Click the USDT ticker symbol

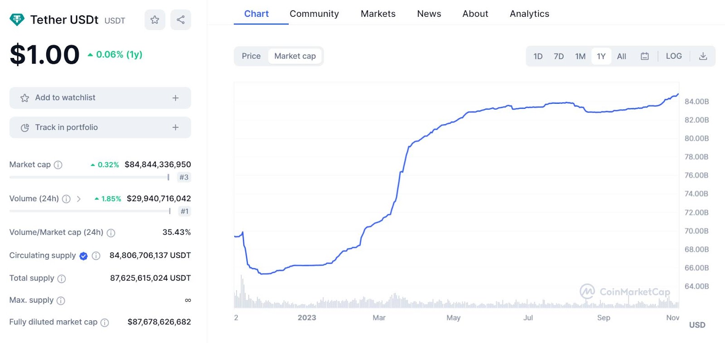coord(115,20)
